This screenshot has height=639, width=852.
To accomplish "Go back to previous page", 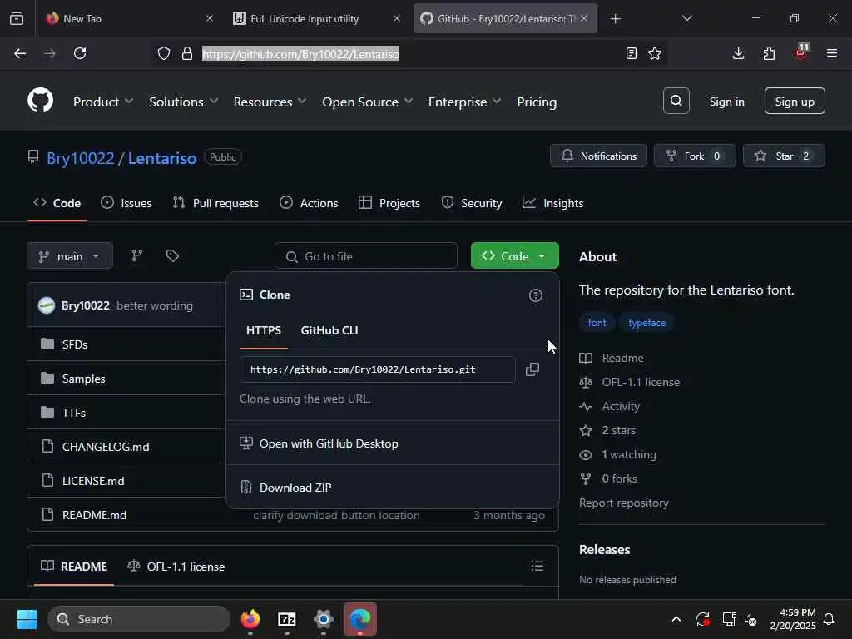I will click(x=20, y=53).
